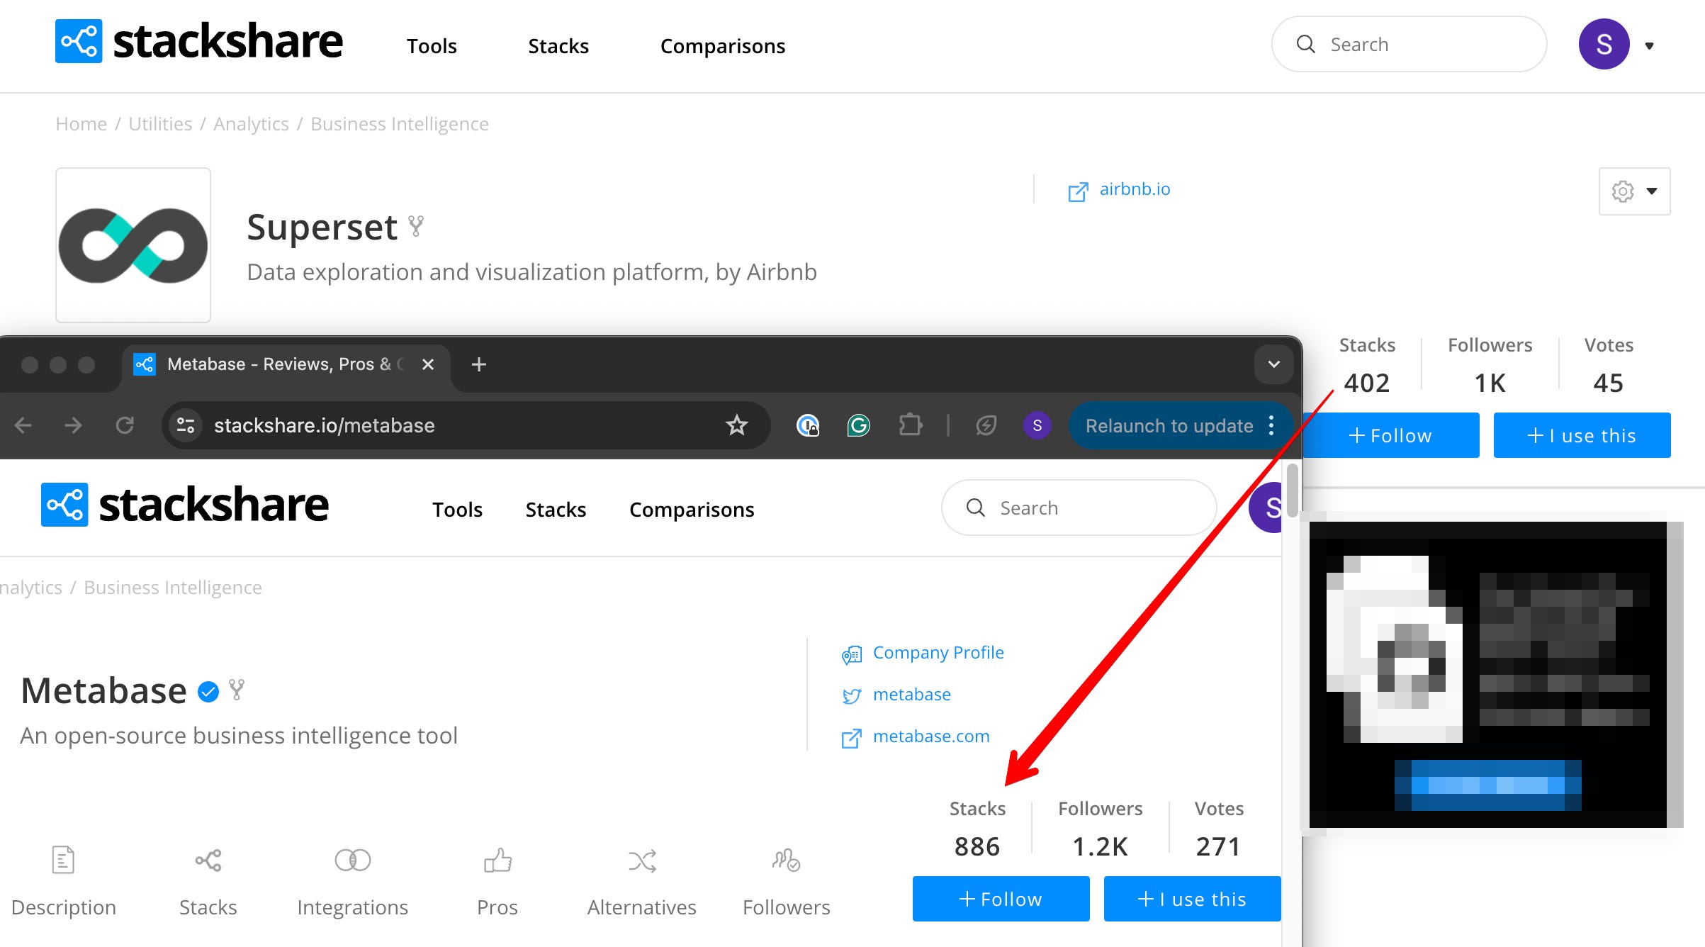This screenshot has height=947, width=1705.
Task: Jump to Stacks section tab
Action: click(x=208, y=882)
